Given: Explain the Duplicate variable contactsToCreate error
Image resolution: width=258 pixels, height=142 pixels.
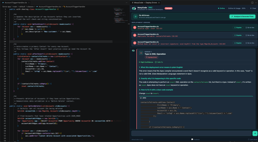Looking at the screenshot, I should pos(238,35).
